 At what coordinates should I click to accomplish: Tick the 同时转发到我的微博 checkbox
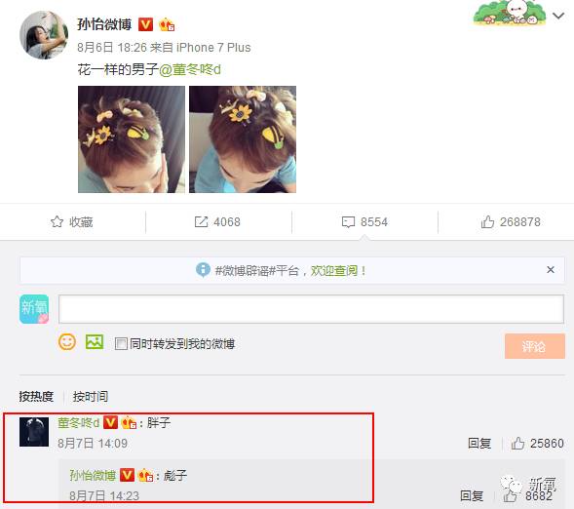click(121, 343)
